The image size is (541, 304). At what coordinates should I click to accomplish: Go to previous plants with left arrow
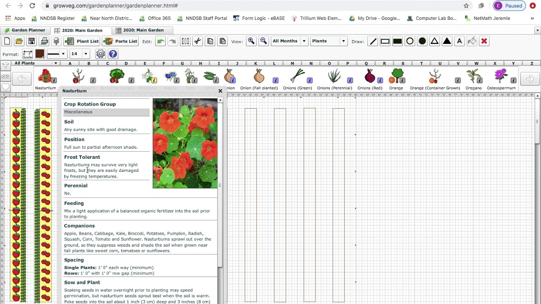(22, 79)
